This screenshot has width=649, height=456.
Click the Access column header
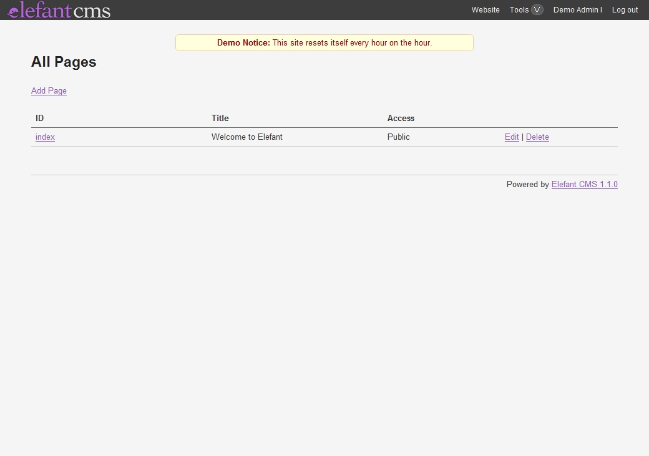[401, 118]
